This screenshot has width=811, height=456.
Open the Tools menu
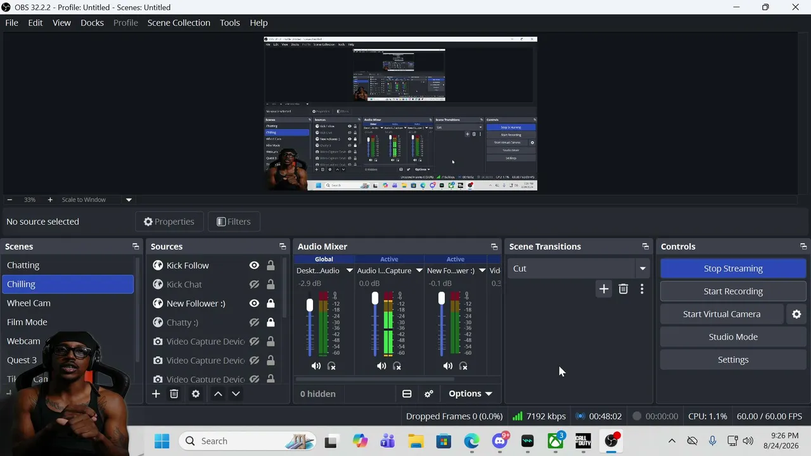click(x=230, y=23)
